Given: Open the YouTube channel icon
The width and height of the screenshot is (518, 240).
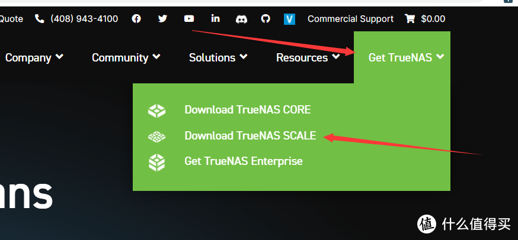Looking at the screenshot, I should point(189,19).
